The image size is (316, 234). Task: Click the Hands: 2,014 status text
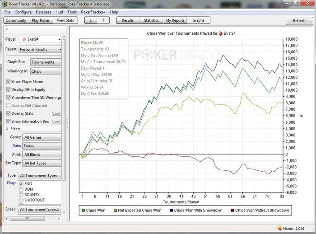293,229
